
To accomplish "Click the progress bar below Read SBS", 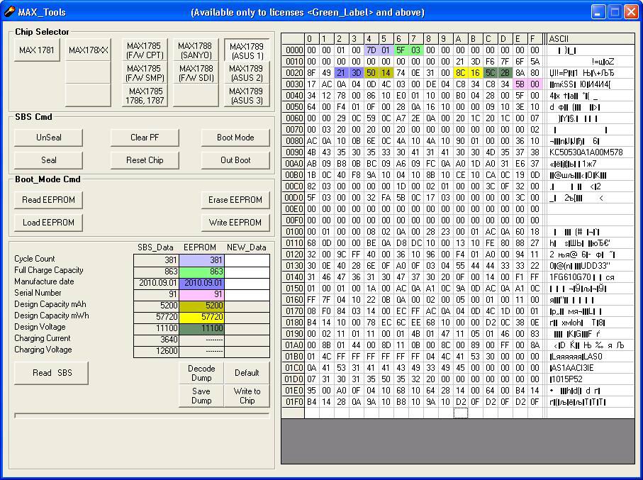I will 142,415.
